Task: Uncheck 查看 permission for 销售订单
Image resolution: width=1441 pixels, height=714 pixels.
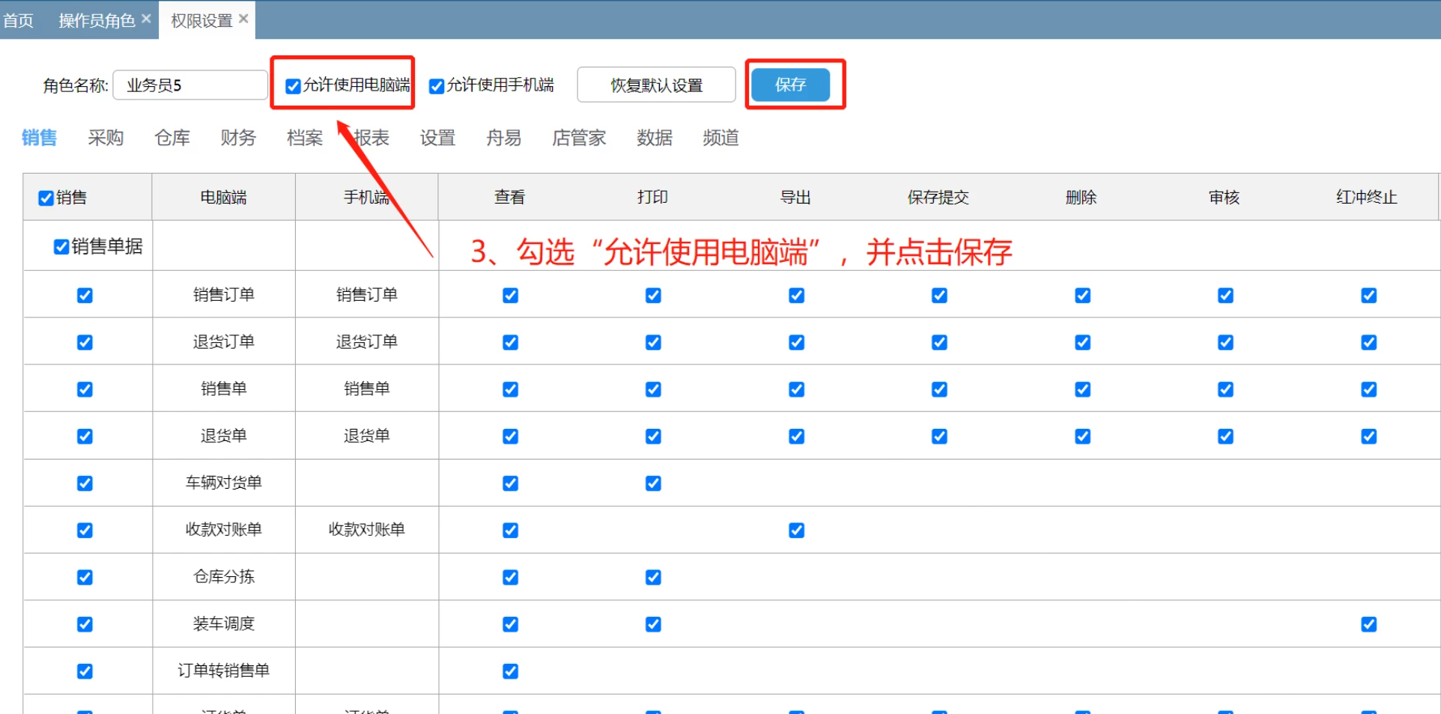Action: click(510, 296)
